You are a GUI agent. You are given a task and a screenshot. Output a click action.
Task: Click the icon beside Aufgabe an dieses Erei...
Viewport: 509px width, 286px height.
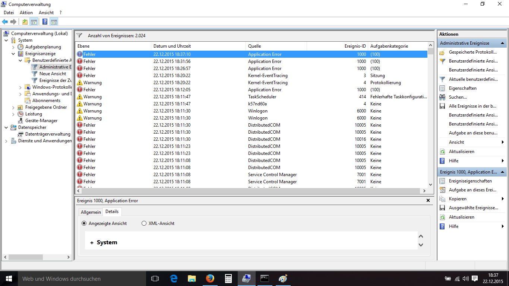pos(442,190)
